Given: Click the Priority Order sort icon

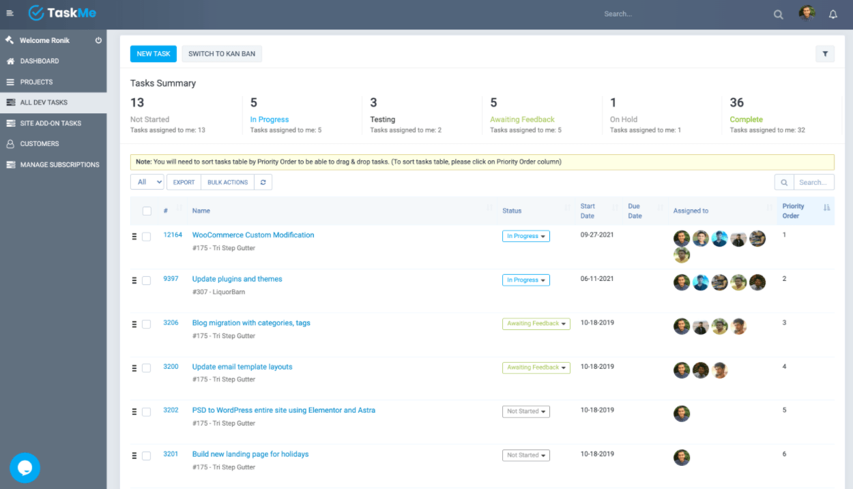Looking at the screenshot, I should click(826, 208).
